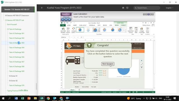Click the chart styles brush button
The width and height of the screenshot is (179, 101).
click(x=142, y=64)
